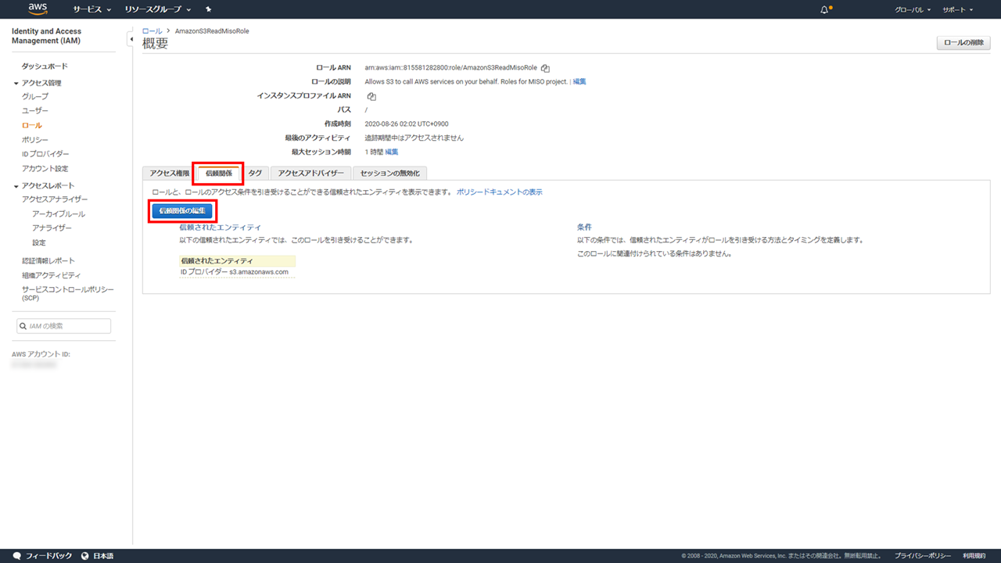Switch to the アクセス権限 tab
Screen dimensions: 1001x563
(x=170, y=173)
